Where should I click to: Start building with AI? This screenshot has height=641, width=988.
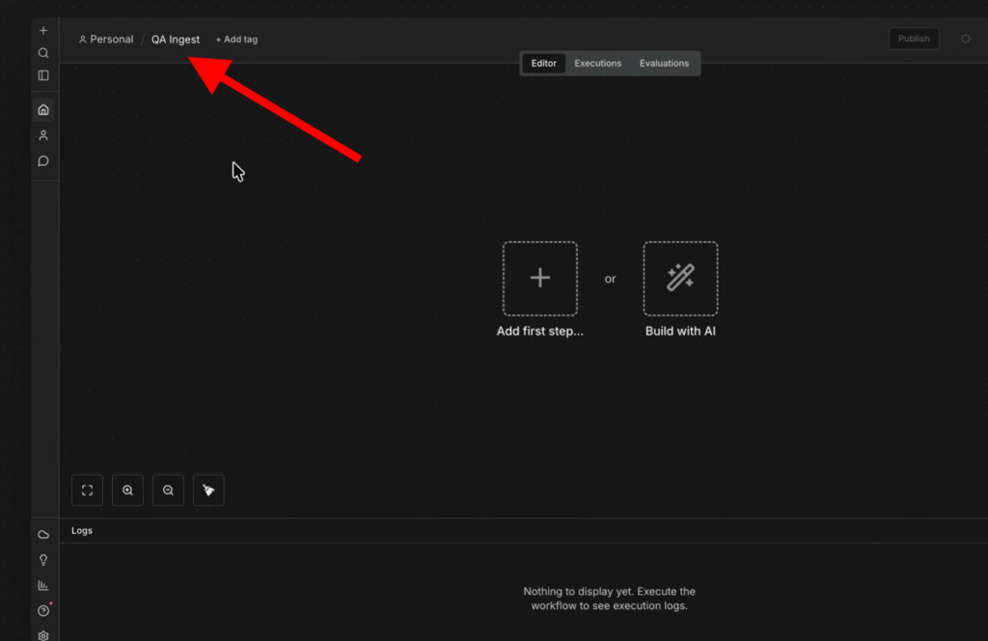tap(680, 279)
